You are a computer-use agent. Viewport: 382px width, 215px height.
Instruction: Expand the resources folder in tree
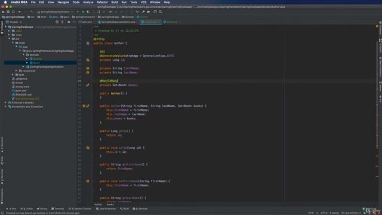click(17, 70)
